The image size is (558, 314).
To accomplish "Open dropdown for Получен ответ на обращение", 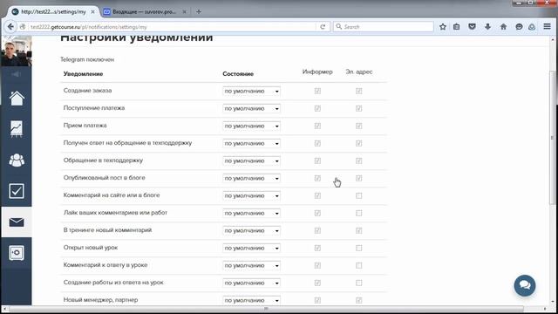I will (251, 143).
